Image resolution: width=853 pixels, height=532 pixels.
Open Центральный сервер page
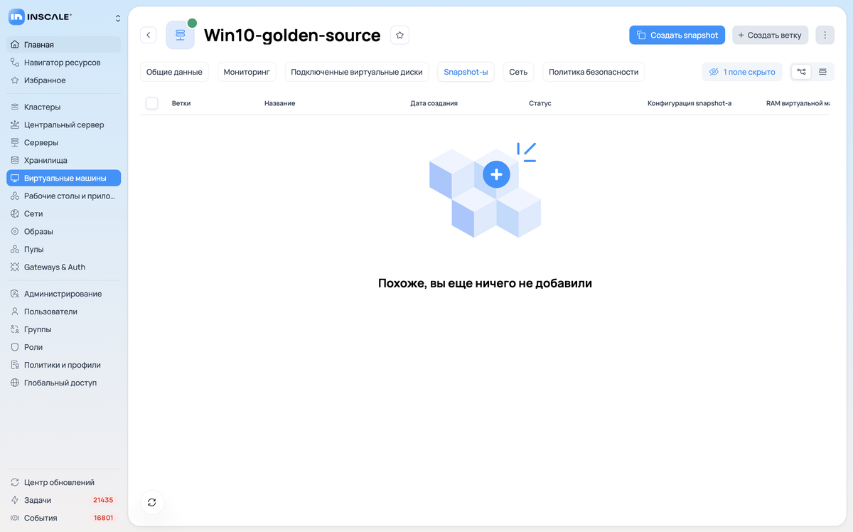click(x=64, y=125)
